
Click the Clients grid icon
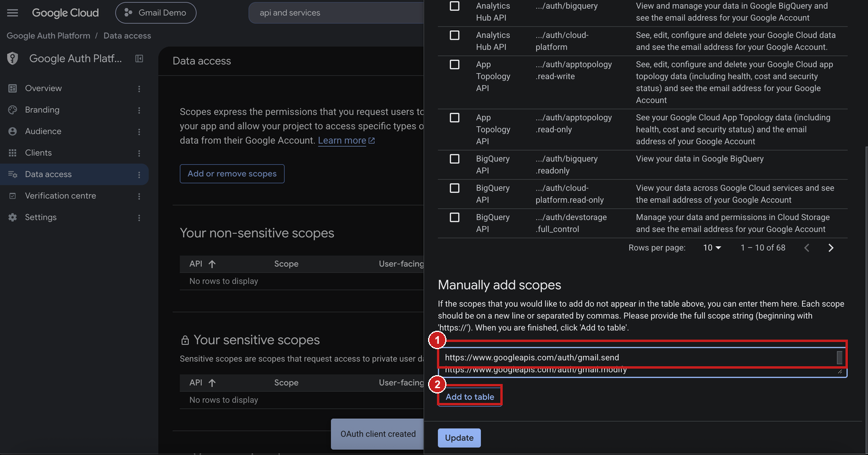12,153
